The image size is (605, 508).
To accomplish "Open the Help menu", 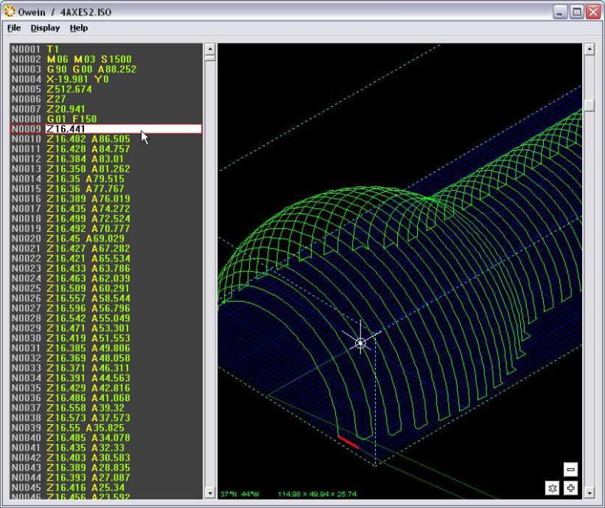I will point(79,28).
